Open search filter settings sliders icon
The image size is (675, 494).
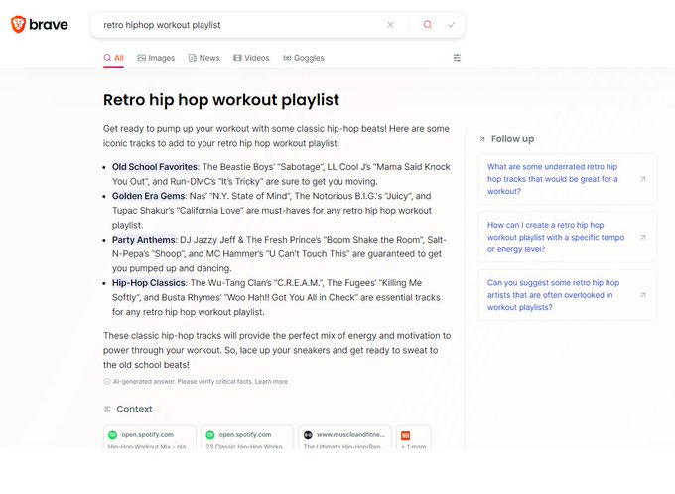[457, 58]
